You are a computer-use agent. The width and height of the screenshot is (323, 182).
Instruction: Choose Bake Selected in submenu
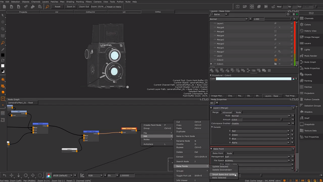click(219, 177)
